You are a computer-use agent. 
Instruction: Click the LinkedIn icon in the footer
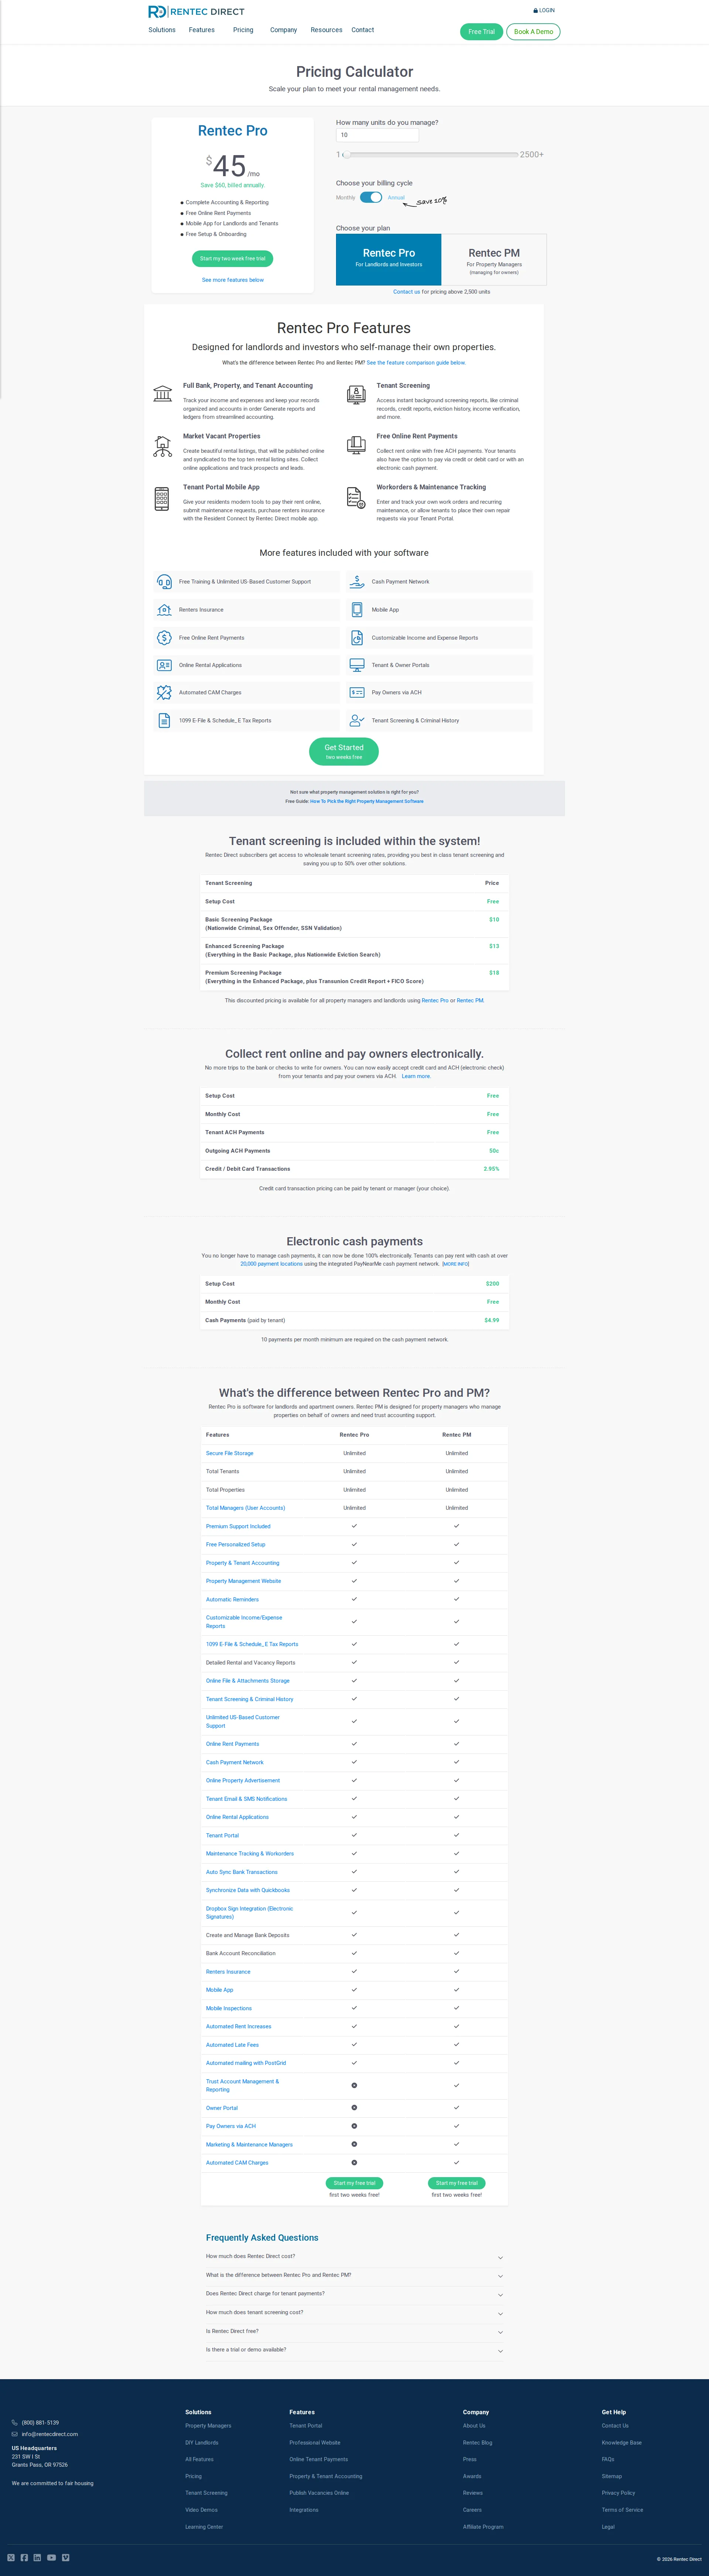(37, 2558)
